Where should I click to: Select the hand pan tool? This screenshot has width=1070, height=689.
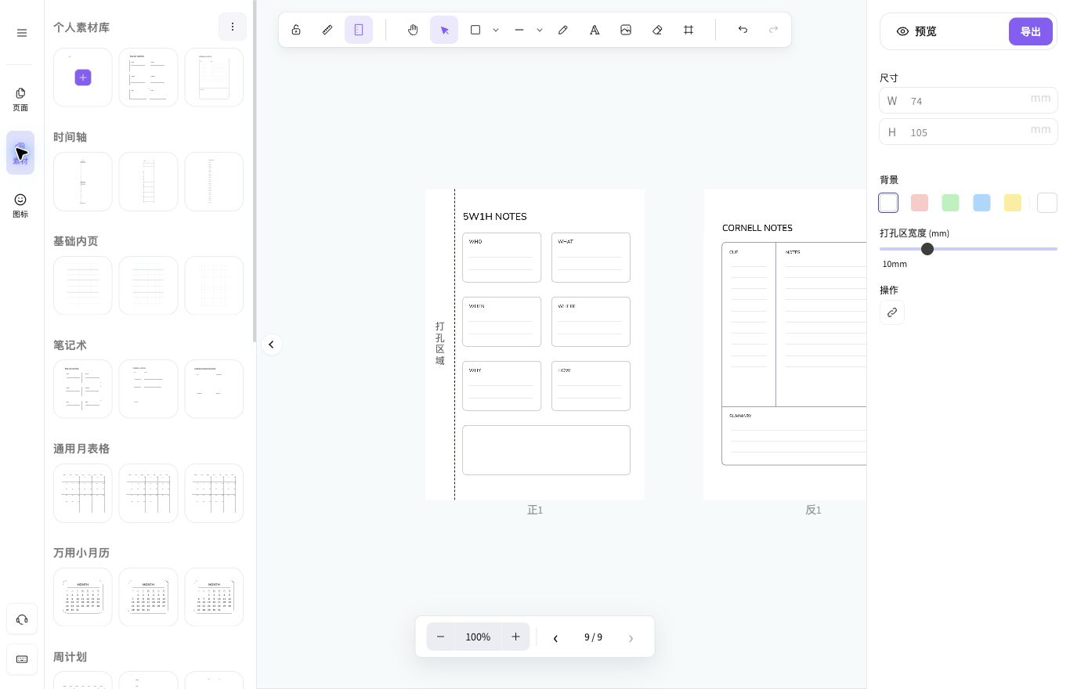point(413,30)
